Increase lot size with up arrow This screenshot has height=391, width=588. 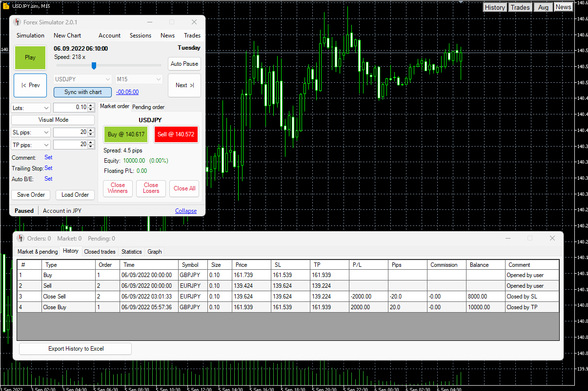coord(91,105)
